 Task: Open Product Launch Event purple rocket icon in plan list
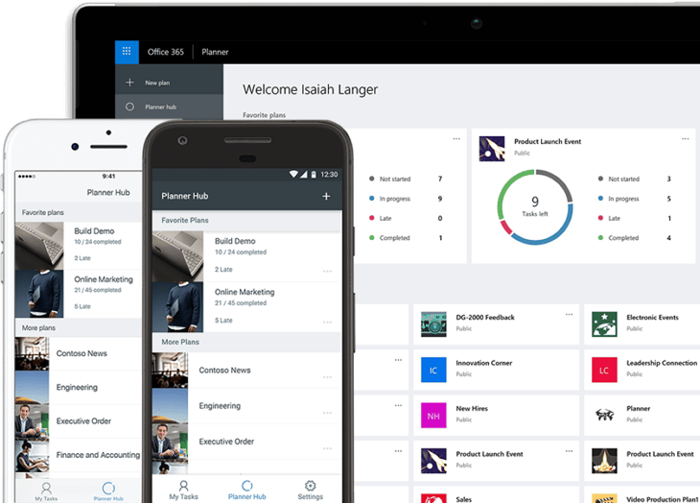pos(433,461)
